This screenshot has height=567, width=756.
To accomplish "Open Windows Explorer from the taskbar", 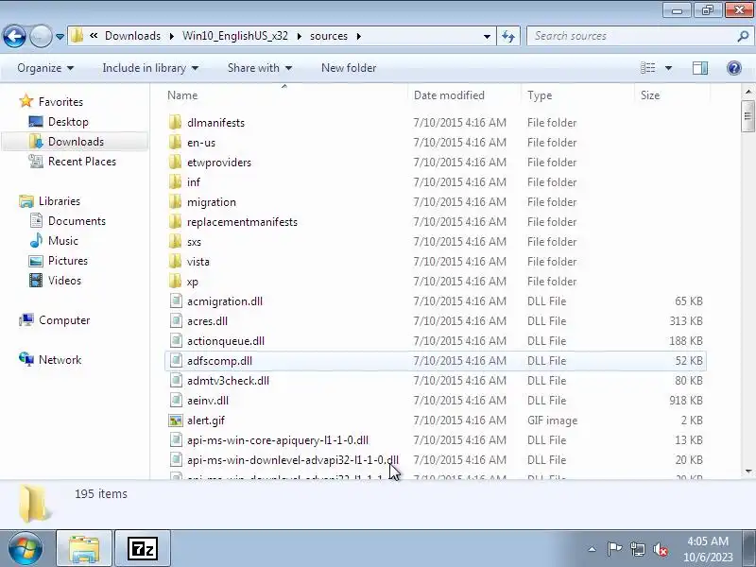I will [84, 548].
